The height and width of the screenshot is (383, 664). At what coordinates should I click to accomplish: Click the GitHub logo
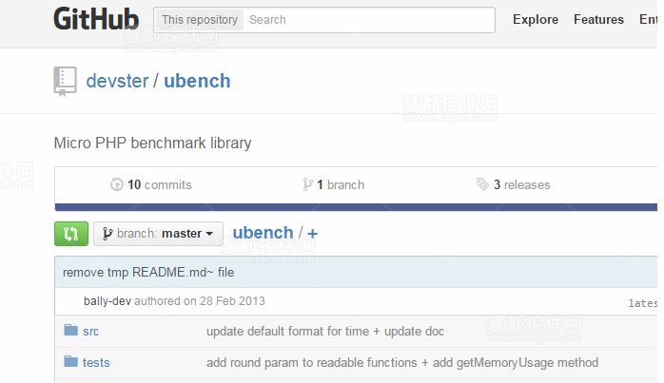tap(96, 19)
